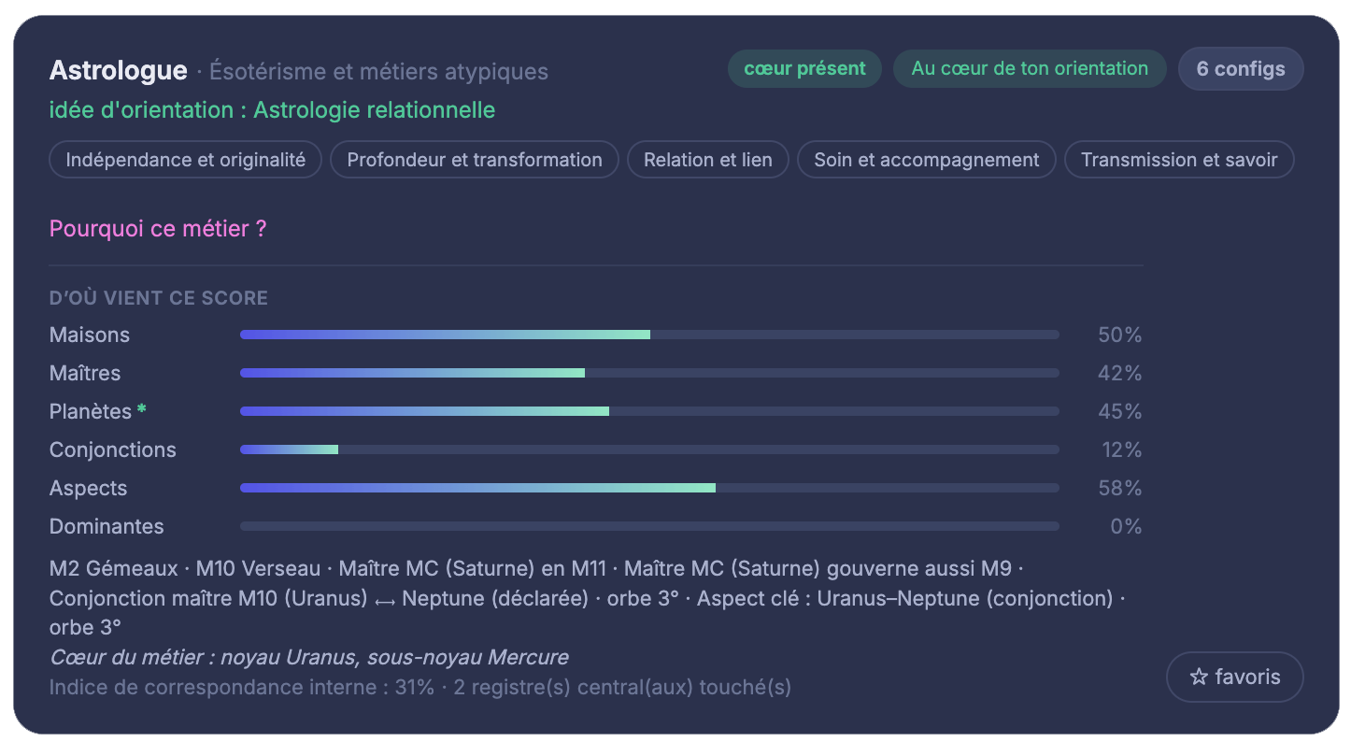Choose the 'Relation et lien' tag

coord(708,160)
